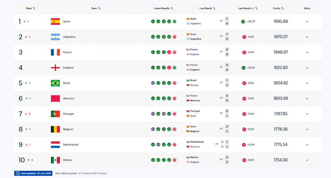Click France's first green latest-result check
Screen dimensions: 331x178
[x=153, y=52]
